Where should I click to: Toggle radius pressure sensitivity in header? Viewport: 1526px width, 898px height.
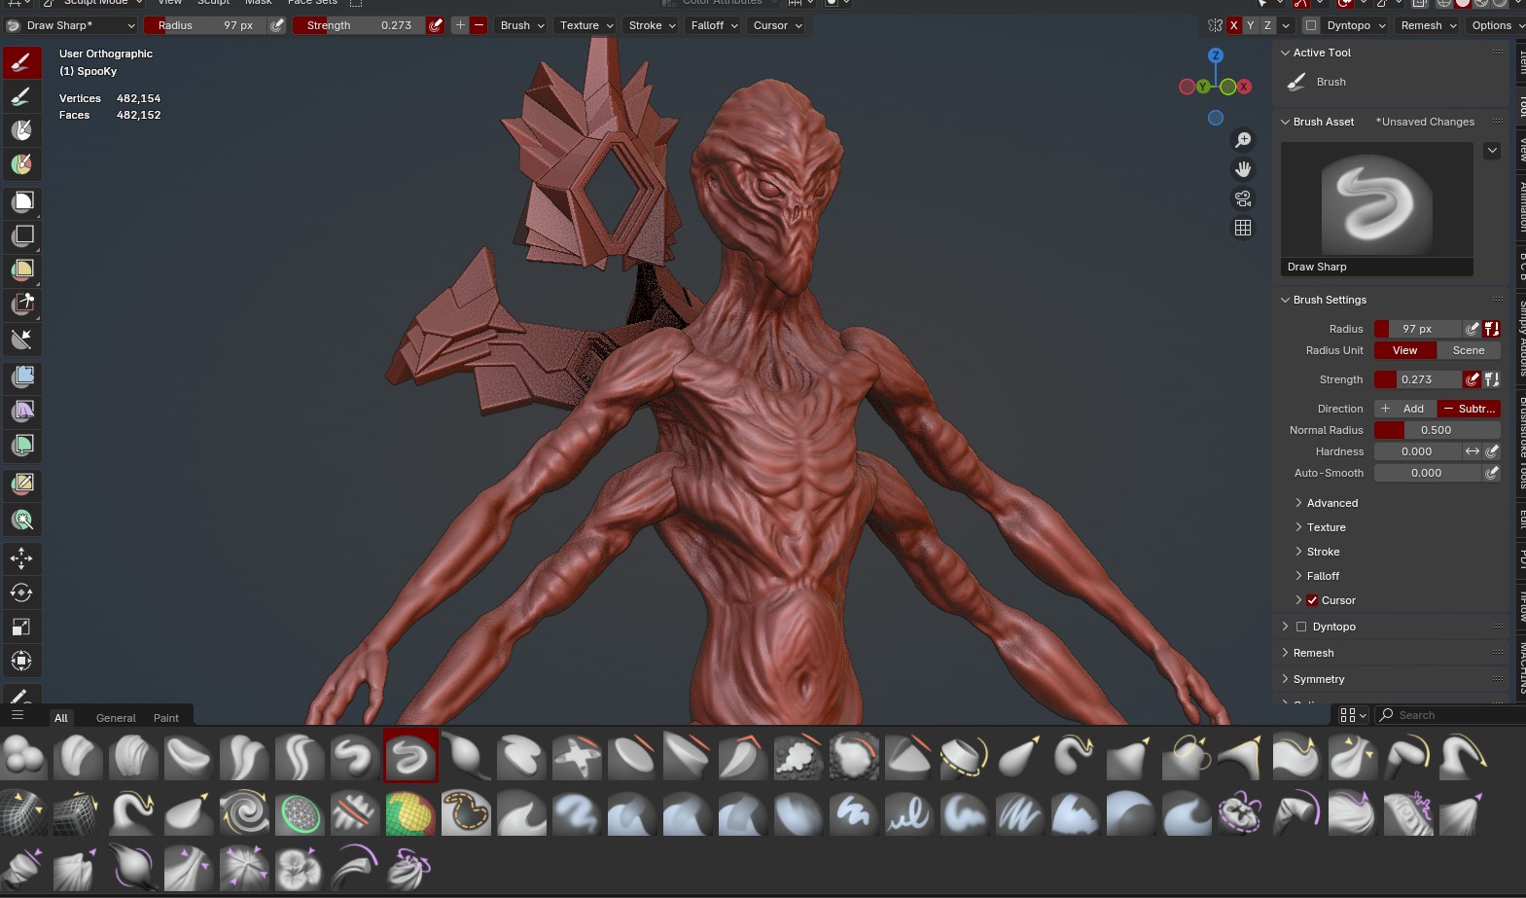click(x=277, y=25)
